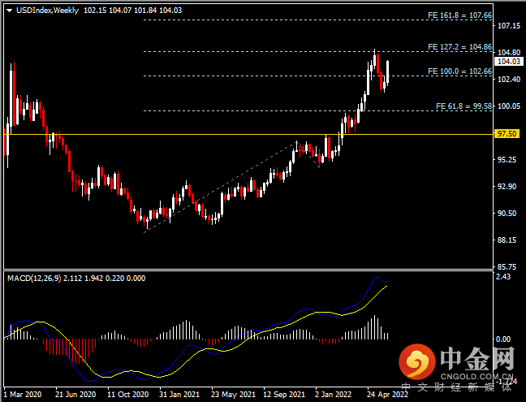Click the current price 104.03 box
Screen dimensions: 526x402
[x=509, y=62]
